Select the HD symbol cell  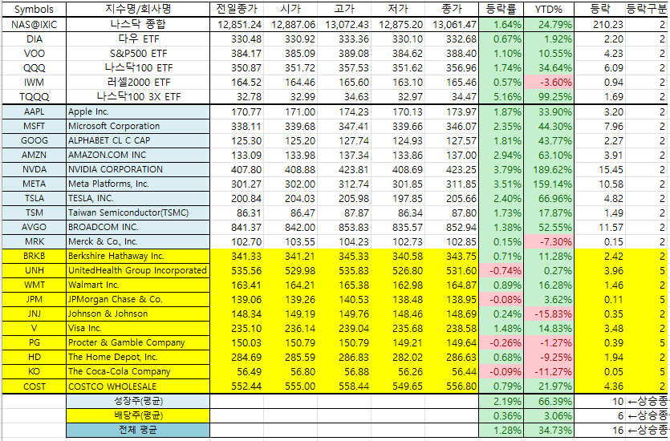[35, 357]
